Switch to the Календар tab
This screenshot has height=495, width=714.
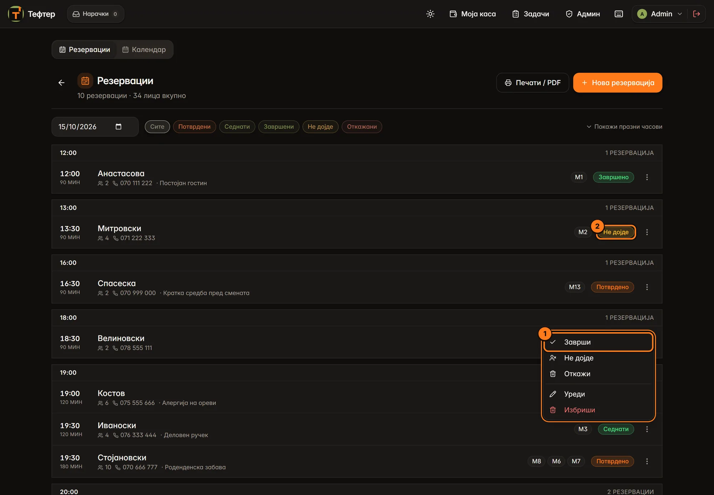click(x=144, y=50)
